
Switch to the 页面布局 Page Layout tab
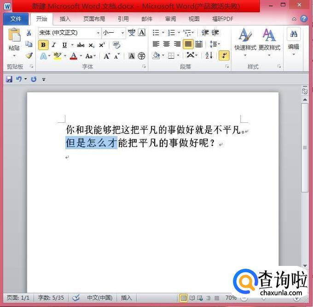click(x=94, y=19)
